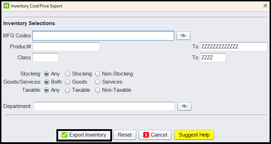Viewport: 271px width, 144px height.
Task: Click the MFG Codes lookup binoculars icon
Action: [183, 36]
